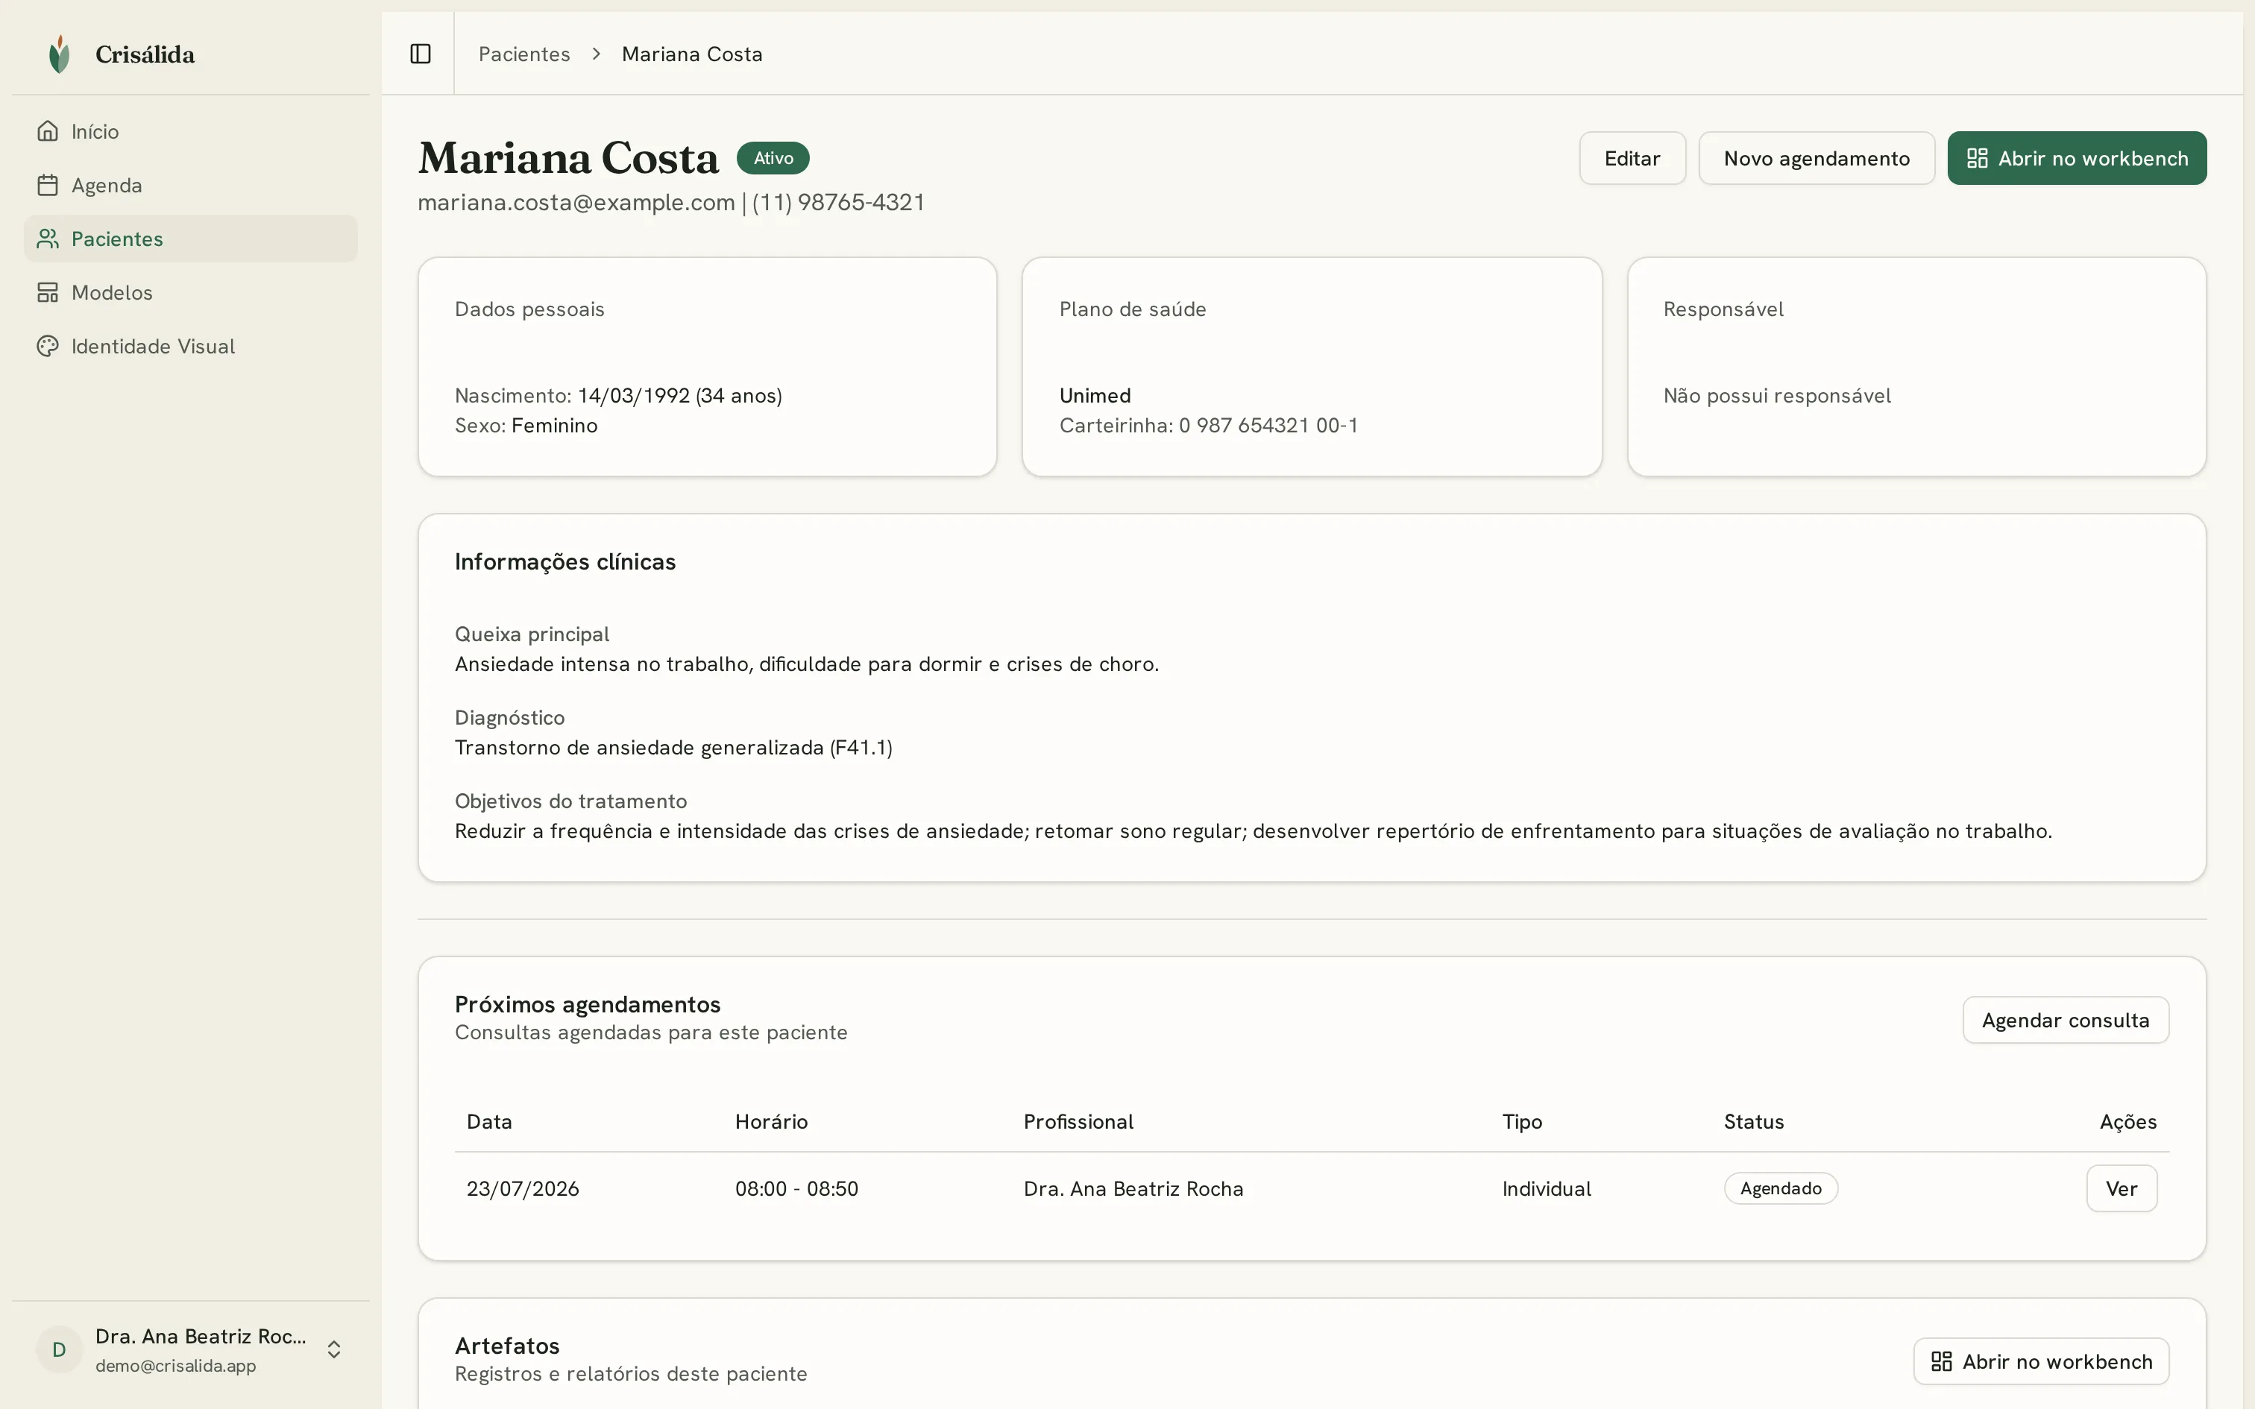Click the Identidade Visual palette icon
2255x1409 pixels.
48,346
